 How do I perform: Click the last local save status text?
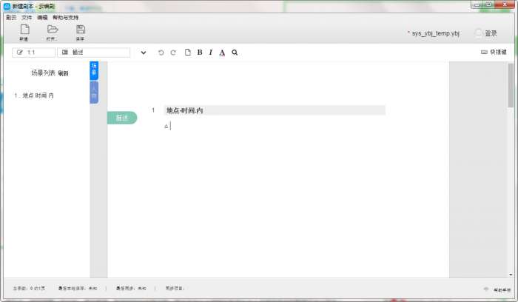click(x=78, y=289)
